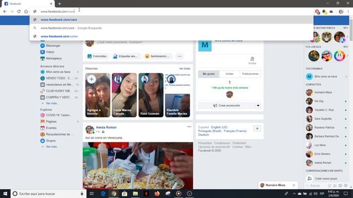Screen dimensions: 353x198
Task: Click the Windows Start button
Action: (5, 194)
